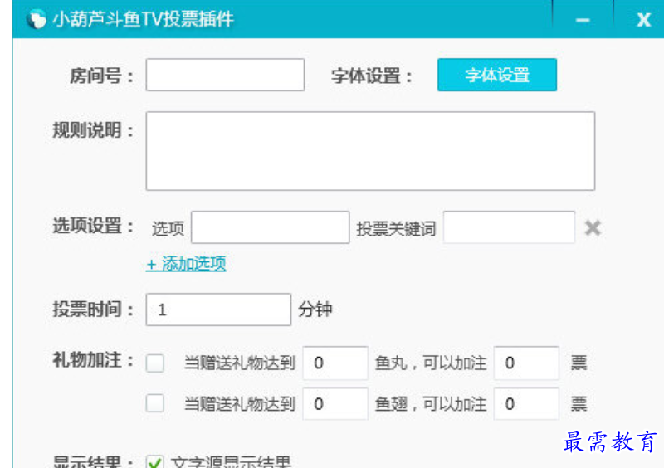Click the 规则说明 text area
The image size is (664, 468).
point(370,151)
